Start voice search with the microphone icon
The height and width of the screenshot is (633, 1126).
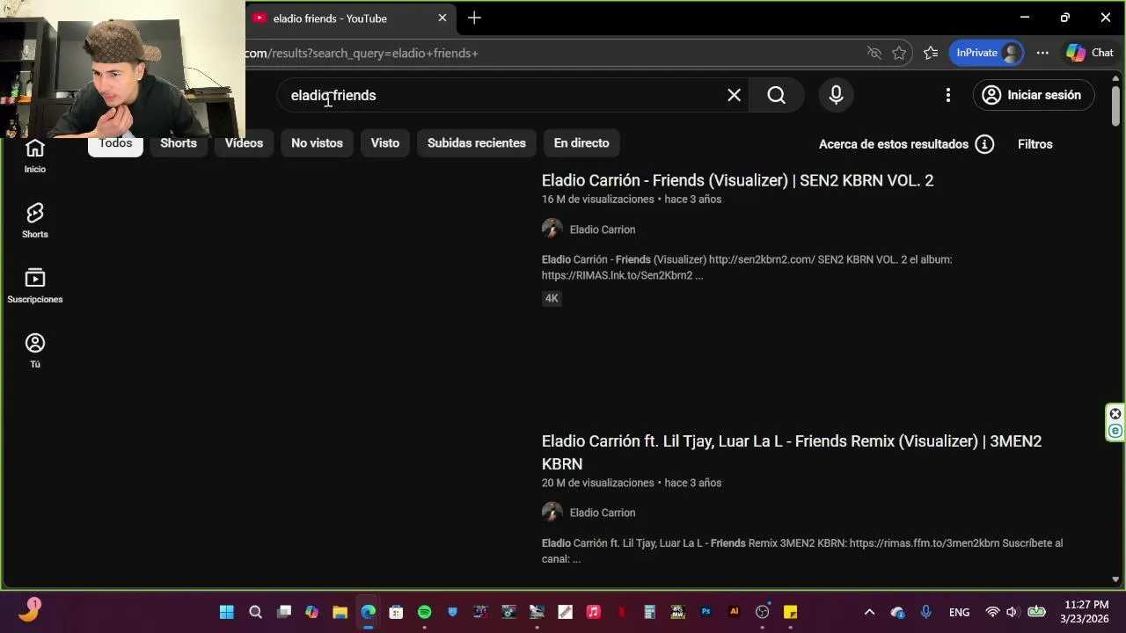coord(837,95)
